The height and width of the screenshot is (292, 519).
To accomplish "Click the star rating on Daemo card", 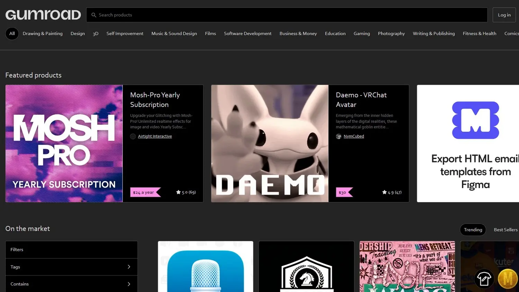I will coord(392,192).
